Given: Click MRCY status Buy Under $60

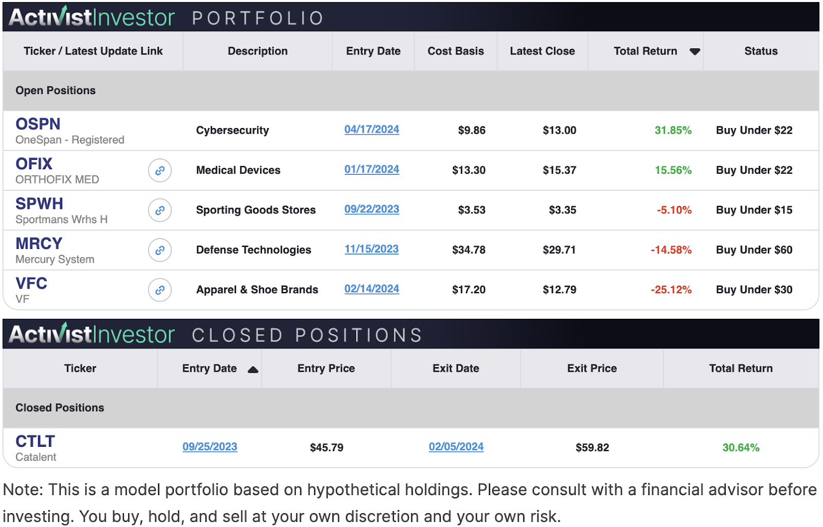Looking at the screenshot, I should 754,250.
